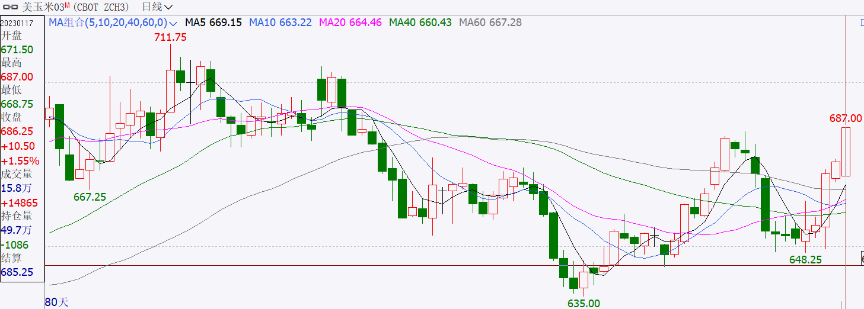Click the opening price 671.50
The height and width of the screenshot is (309, 864).
(x=17, y=50)
